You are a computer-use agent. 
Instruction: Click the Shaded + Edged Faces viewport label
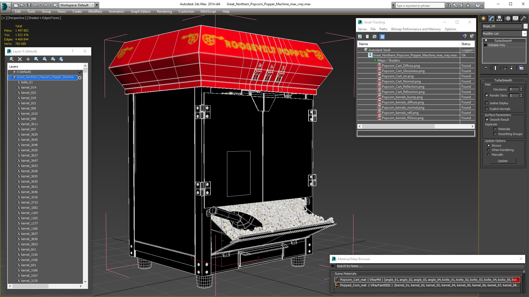44,18
